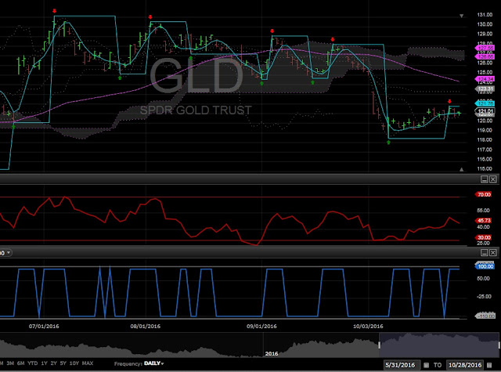501x372 pixels.
Task: Click the highlighted navigator selection window
Action: 439,345
